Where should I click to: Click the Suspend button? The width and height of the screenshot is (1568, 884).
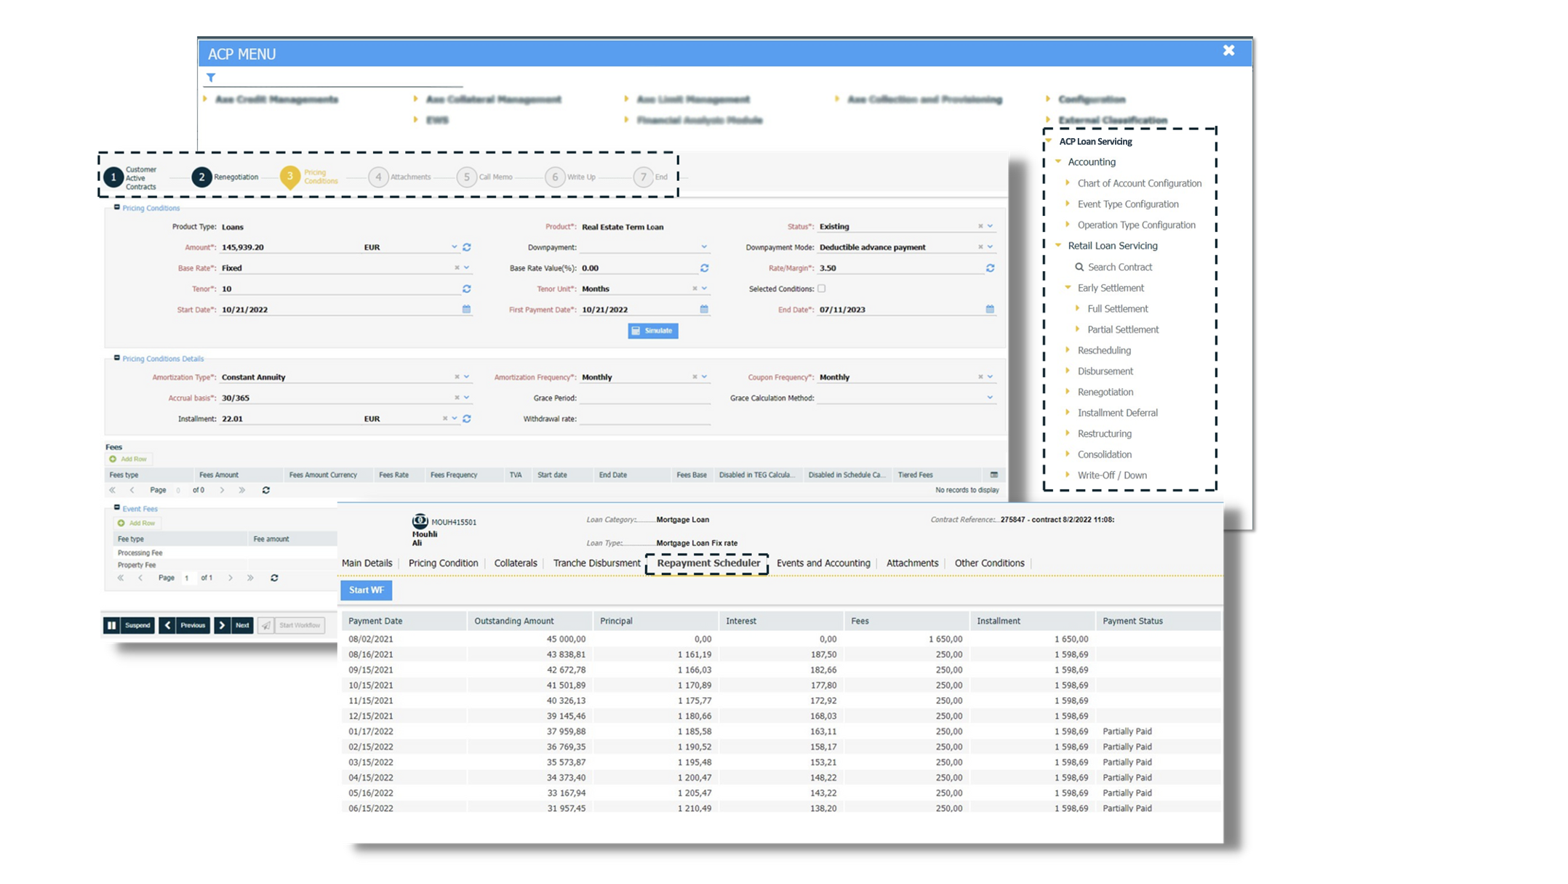click(129, 625)
